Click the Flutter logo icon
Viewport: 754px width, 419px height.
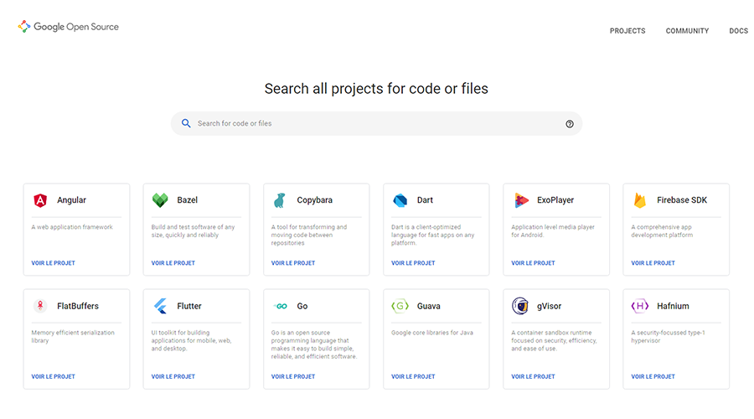coord(160,306)
